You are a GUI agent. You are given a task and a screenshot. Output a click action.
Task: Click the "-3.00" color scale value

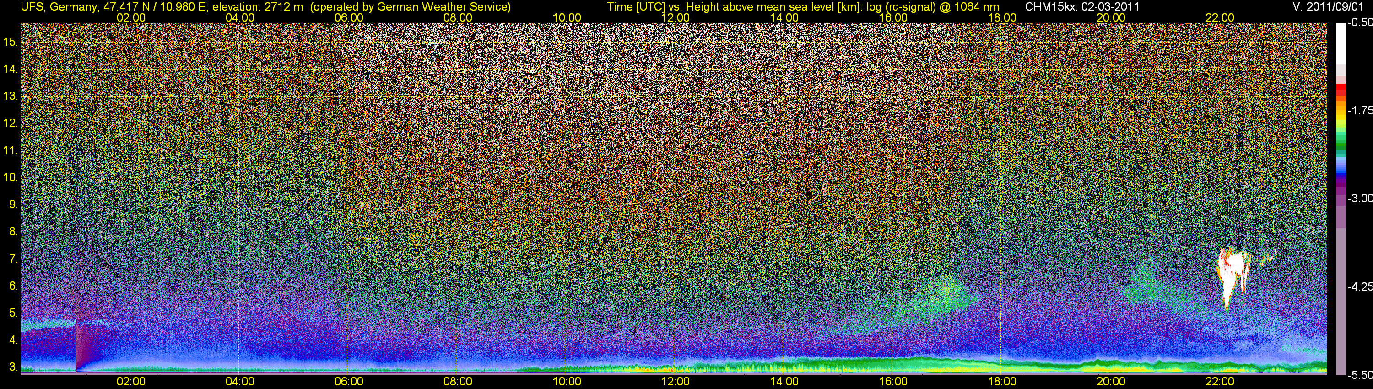(1360, 198)
